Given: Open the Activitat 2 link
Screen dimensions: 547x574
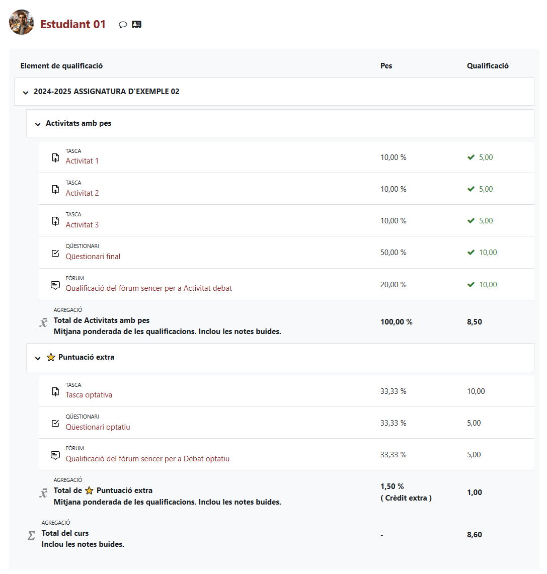Looking at the screenshot, I should click(82, 193).
